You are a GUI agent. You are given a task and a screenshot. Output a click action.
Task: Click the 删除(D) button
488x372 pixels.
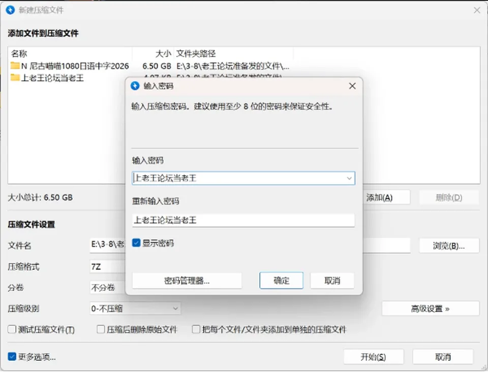point(449,197)
